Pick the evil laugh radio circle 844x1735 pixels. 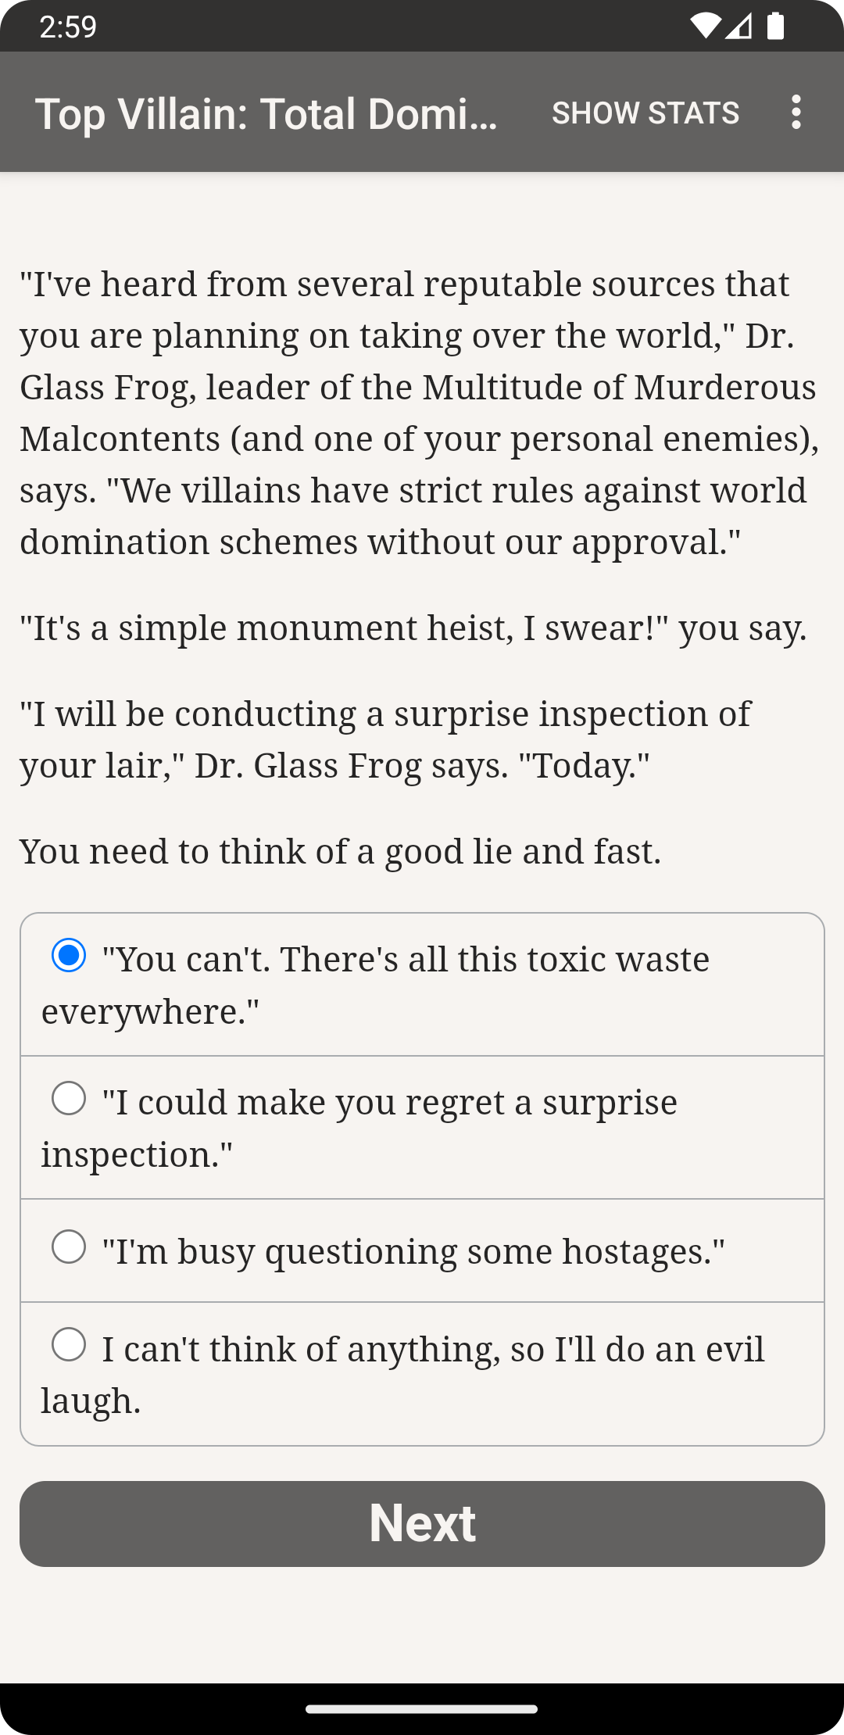pos(69,1345)
